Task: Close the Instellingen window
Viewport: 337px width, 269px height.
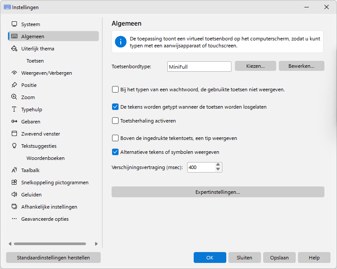Action: click(327, 7)
